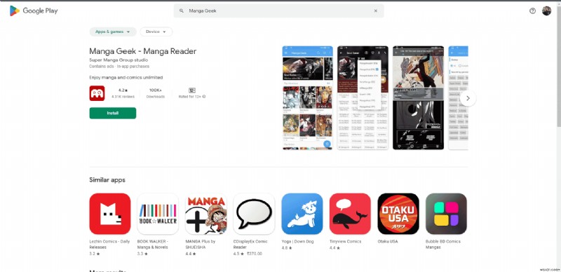Click the content rating info icon

tap(204, 97)
